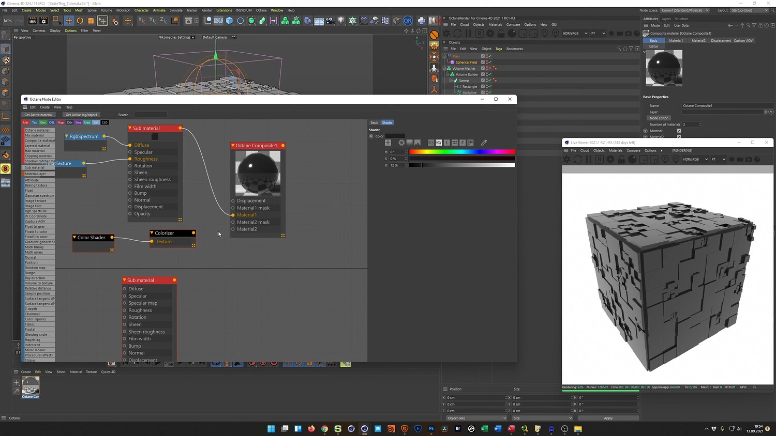Toggle the Material1 checkbox in Attributes
Image resolution: width=776 pixels, height=436 pixels.
pos(679,131)
